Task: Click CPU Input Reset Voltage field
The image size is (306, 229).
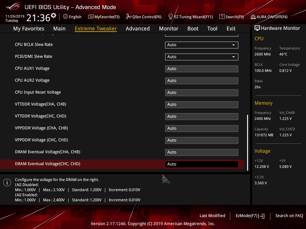Action: point(202,93)
